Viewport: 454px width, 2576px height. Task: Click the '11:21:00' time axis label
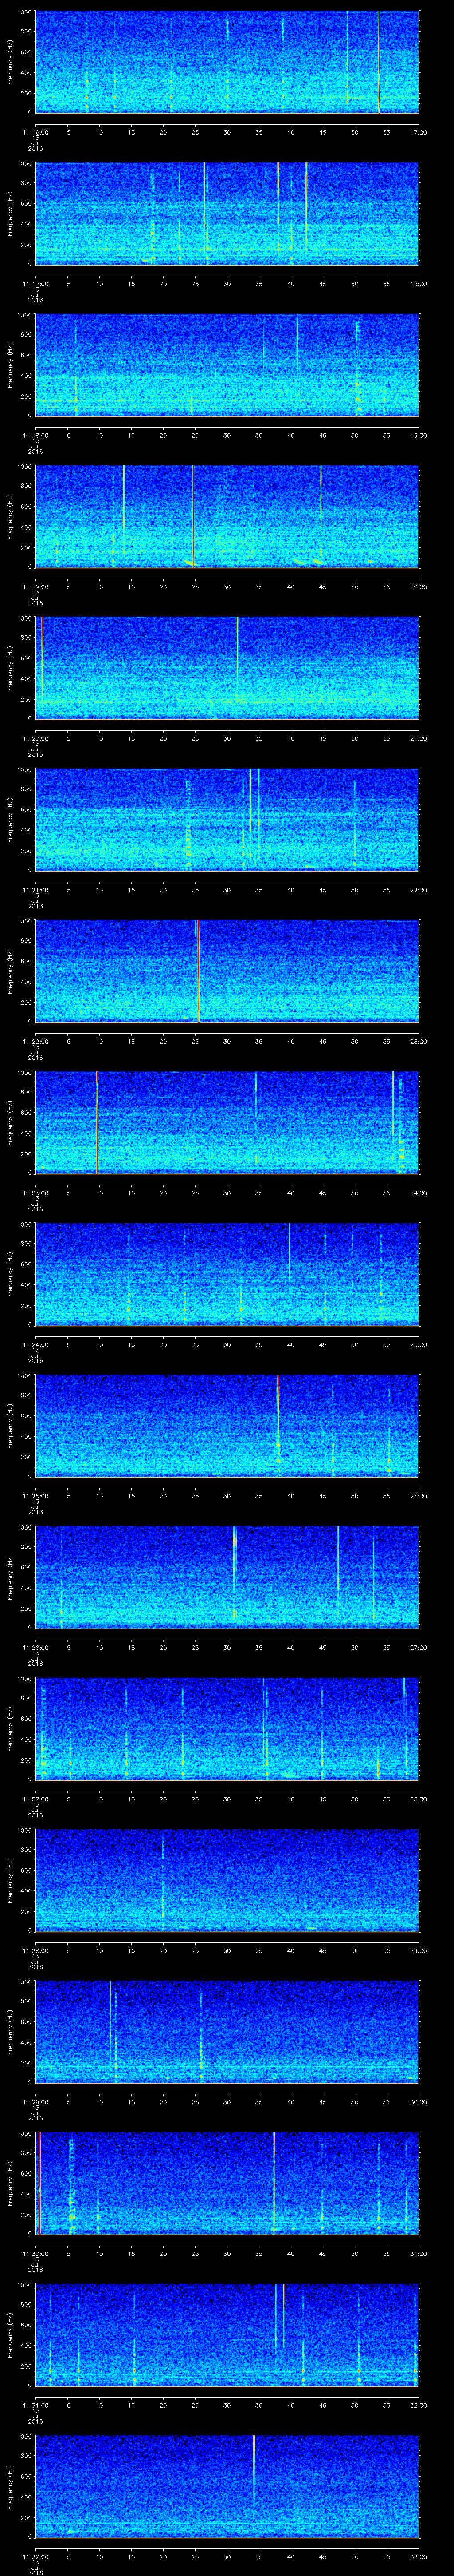click(x=36, y=890)
